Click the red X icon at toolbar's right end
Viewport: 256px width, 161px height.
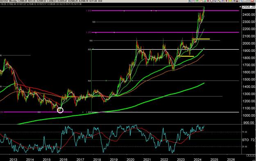(x=252, y=1)
